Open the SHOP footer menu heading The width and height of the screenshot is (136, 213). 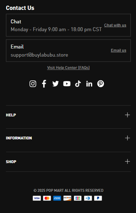[11, 162]
